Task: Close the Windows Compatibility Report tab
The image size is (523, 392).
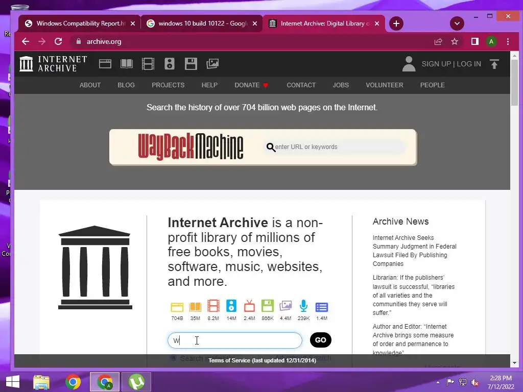Action: pos(133,23)
